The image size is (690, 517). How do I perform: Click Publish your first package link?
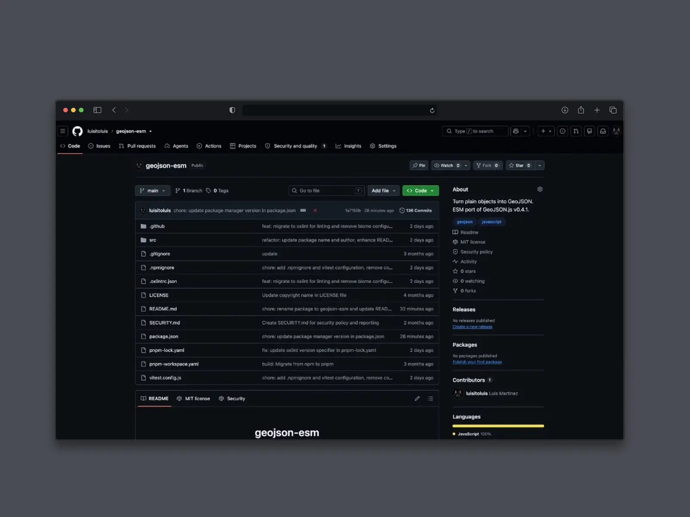[477, 362]
